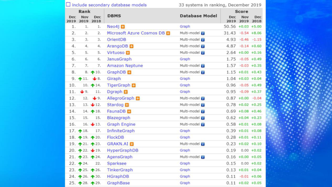Click the info icon in the Amazon Neptune row
This screenshot has height=187, width=332.
[x=203, y=66]
